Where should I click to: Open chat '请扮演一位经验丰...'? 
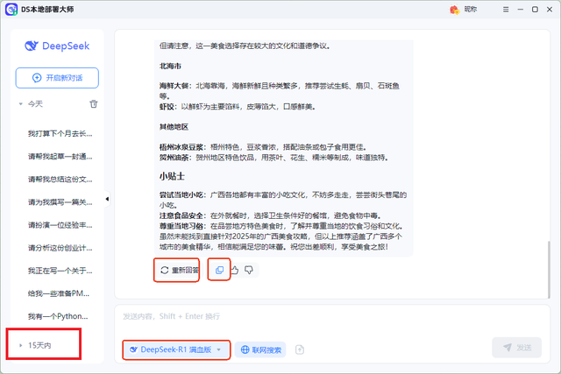(x=60, y=225)
